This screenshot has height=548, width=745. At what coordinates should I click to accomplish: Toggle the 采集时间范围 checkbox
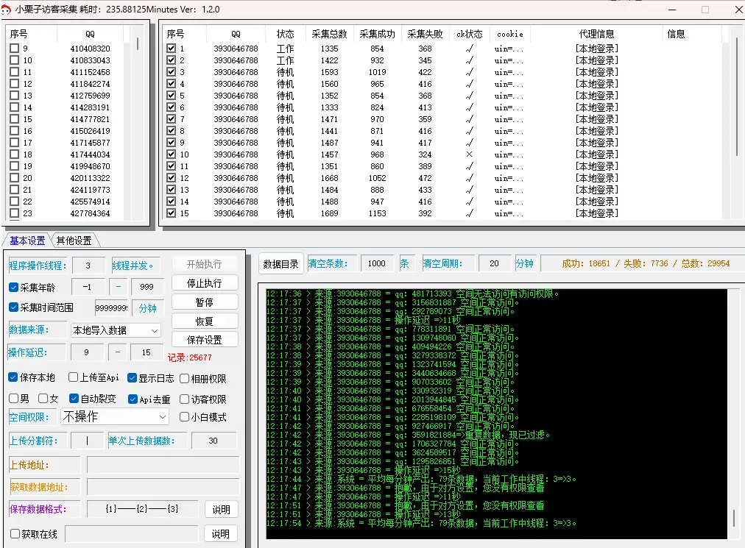click(13, 307)
